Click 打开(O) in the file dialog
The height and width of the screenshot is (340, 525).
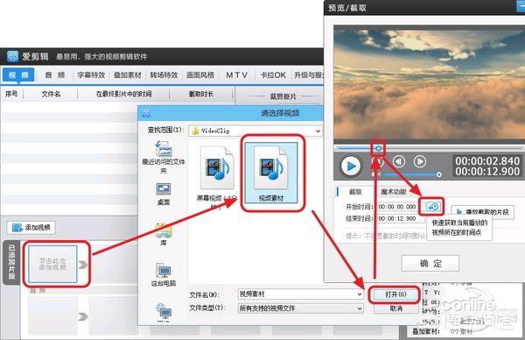coord(395,294)
